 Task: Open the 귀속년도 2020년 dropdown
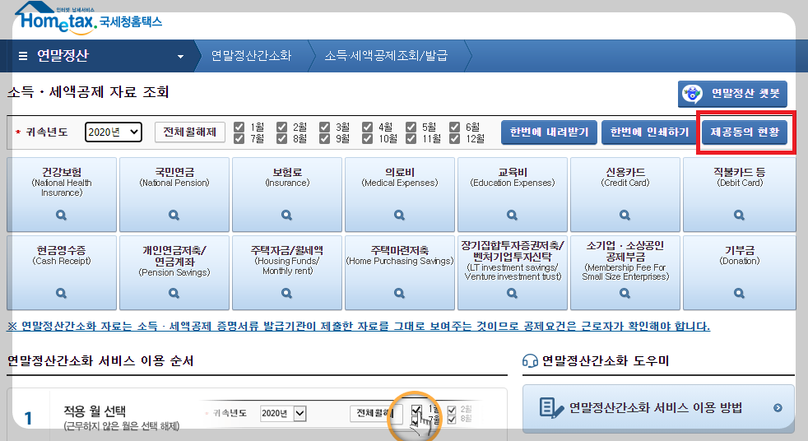(x=114, y=132)
